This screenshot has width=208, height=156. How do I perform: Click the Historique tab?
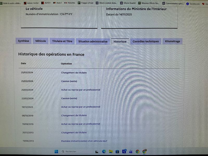click(x=120, y=42)
